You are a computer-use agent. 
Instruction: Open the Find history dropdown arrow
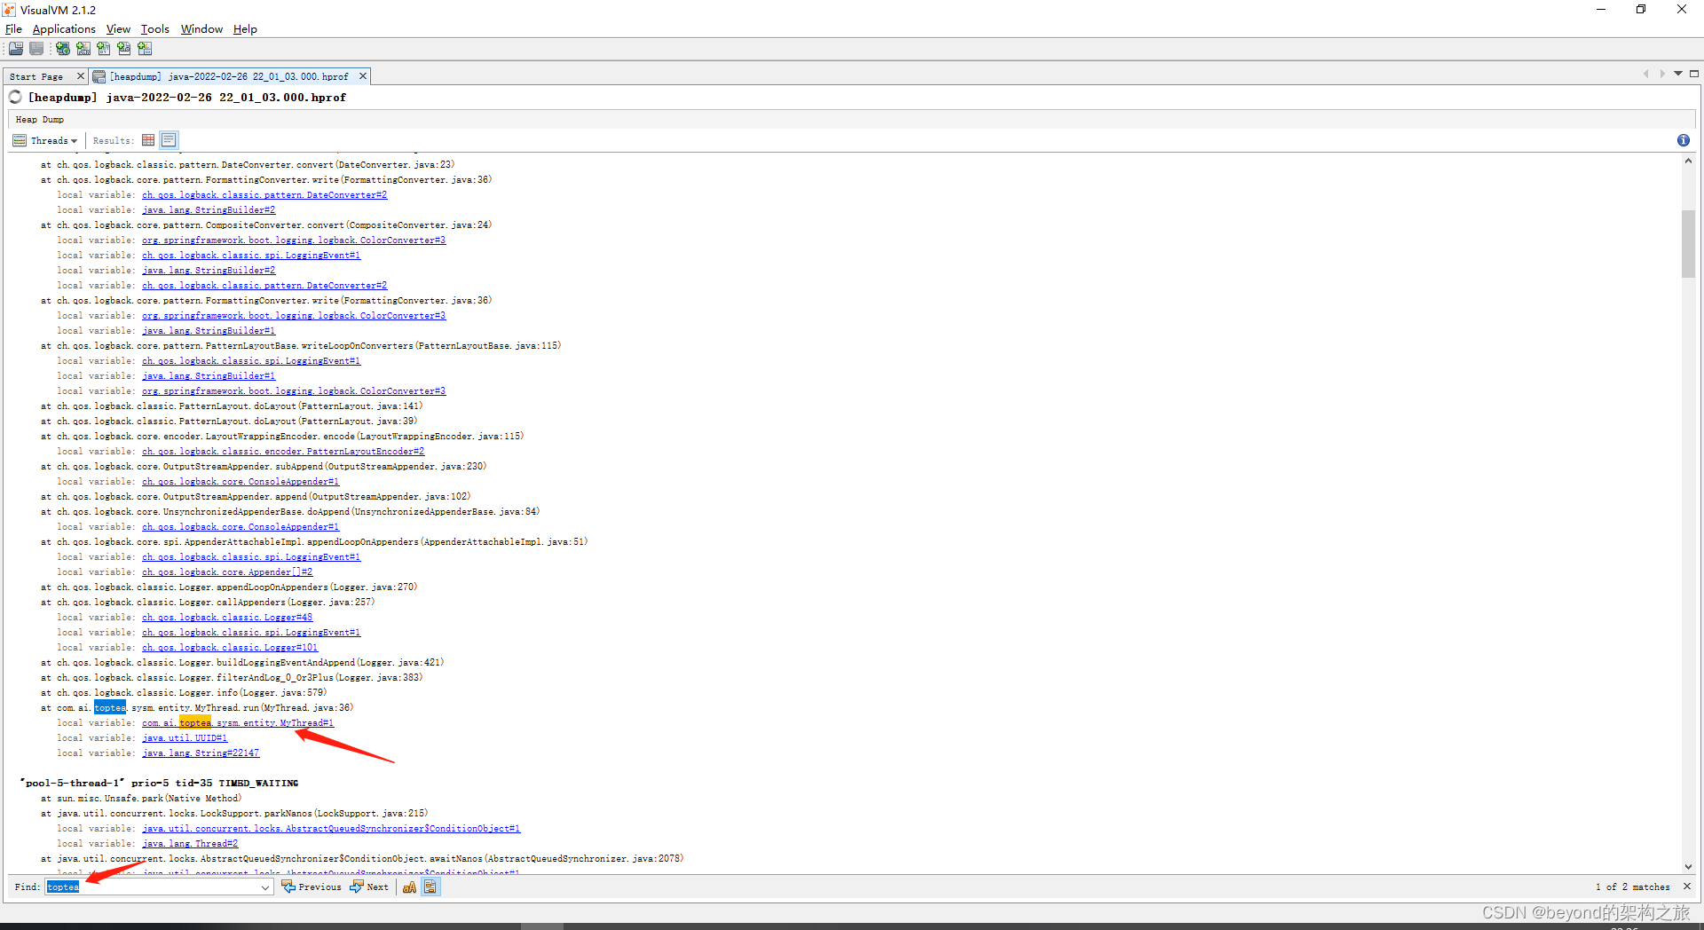click(x=265, y=887)
